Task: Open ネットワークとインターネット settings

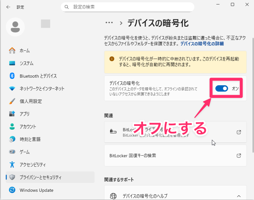Action: click(x=42, y=88)
